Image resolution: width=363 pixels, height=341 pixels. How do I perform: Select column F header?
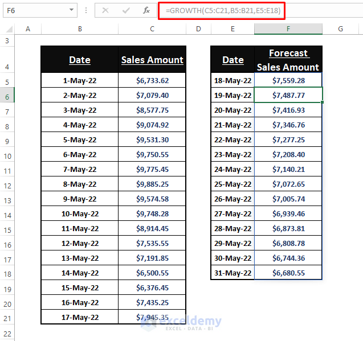[288, 29]
